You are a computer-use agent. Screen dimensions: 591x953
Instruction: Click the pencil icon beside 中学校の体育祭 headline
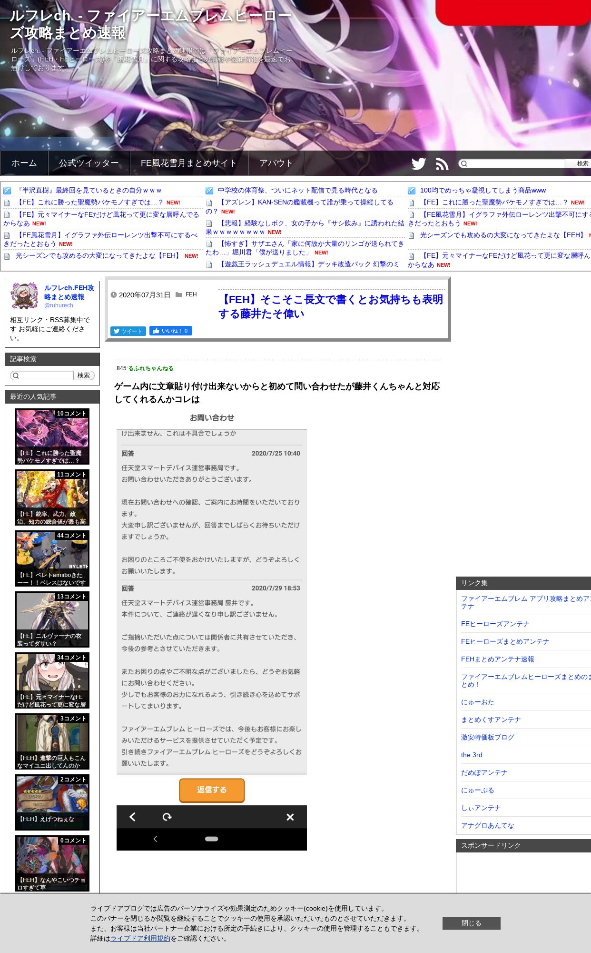point(209,191)
